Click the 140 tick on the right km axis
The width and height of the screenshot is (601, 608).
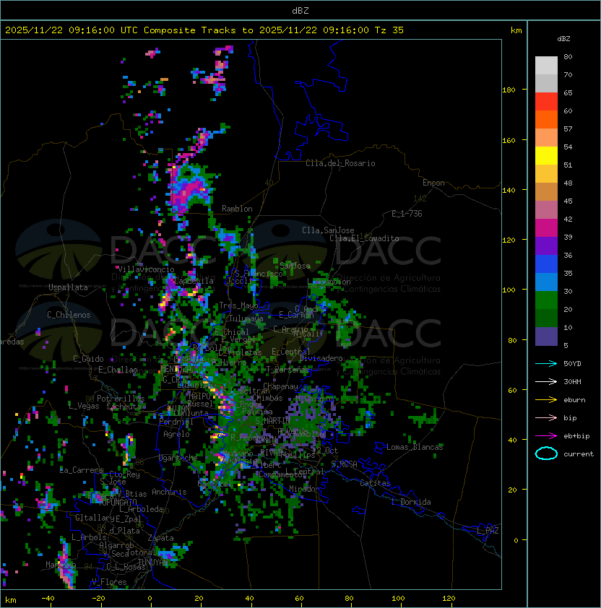point(509,190)
